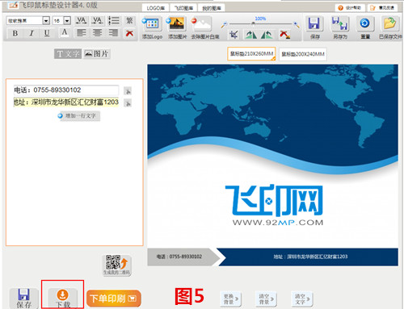
Task: Click the 下载 download button
Action: 62,299
